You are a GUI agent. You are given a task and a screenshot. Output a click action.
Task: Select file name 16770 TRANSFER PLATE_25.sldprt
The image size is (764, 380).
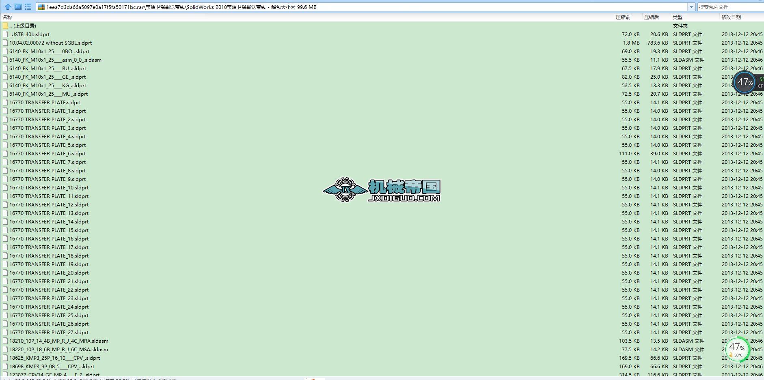[49, 315]
